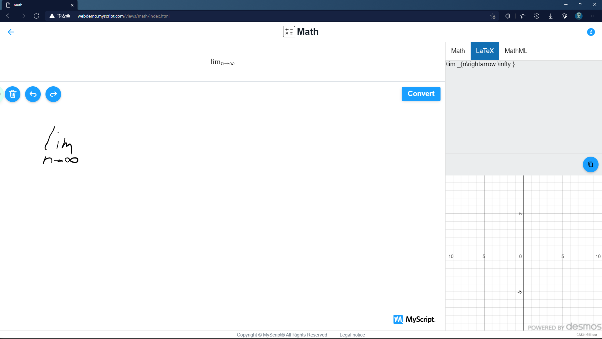Expand the browser favorites menu

[523, 16]
